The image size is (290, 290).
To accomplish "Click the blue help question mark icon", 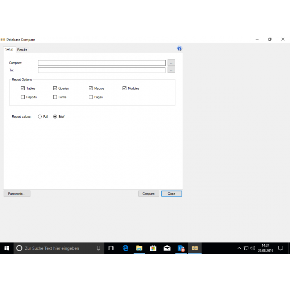I will [x=179, y=49].
